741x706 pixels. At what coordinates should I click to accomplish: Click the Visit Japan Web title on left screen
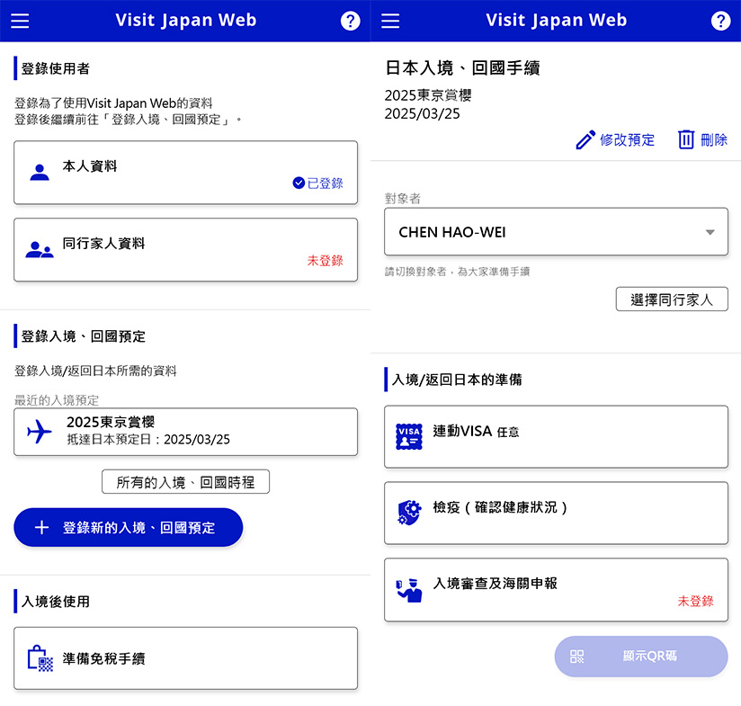point(186,21)
